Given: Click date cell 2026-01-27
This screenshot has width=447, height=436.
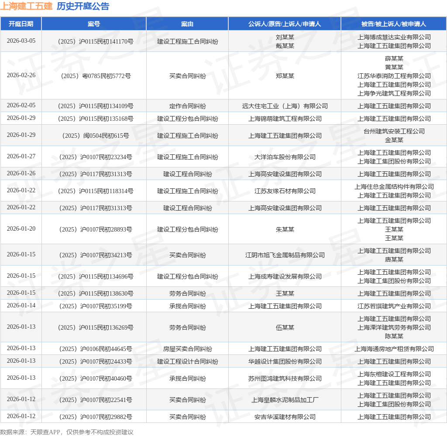Looking at the screenshot, I should [x=21, y=157].
